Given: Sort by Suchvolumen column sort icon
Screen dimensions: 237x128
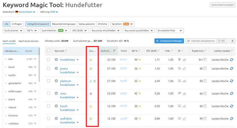Looking at the screenshot, I should tap(114, 51).
